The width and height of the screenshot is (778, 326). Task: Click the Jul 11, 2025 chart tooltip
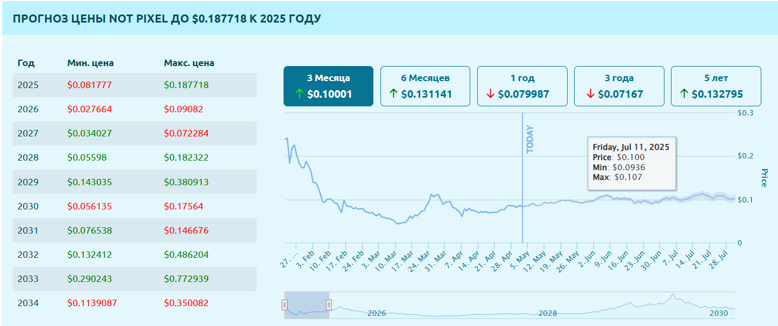click(x=631, y=163)
